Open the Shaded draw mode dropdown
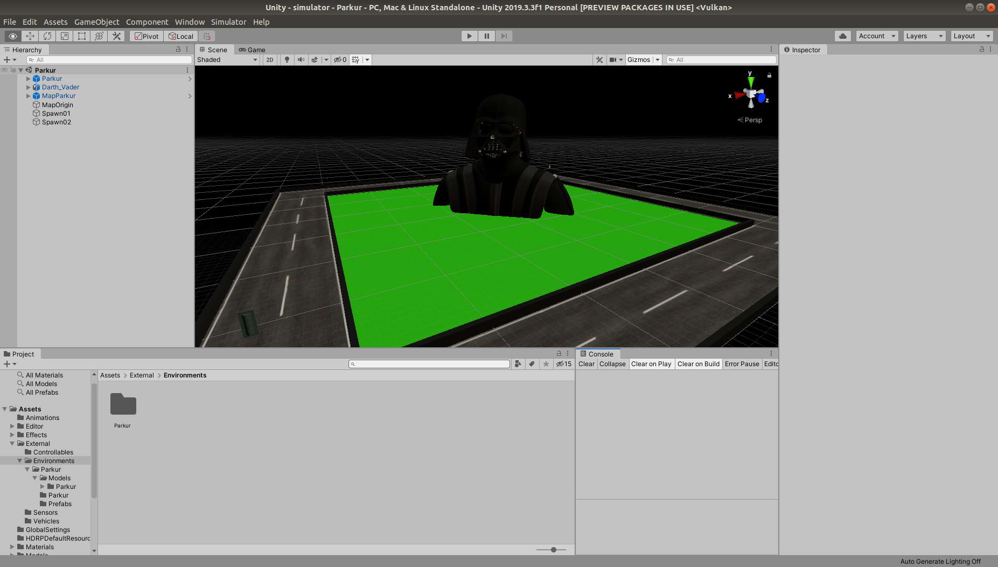 227,60
